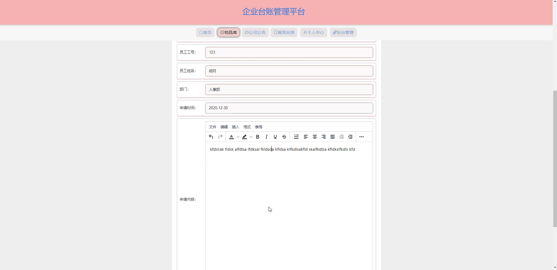
Task: Click the word 'alfdlsa' in the editor
Action: [240, 149]
